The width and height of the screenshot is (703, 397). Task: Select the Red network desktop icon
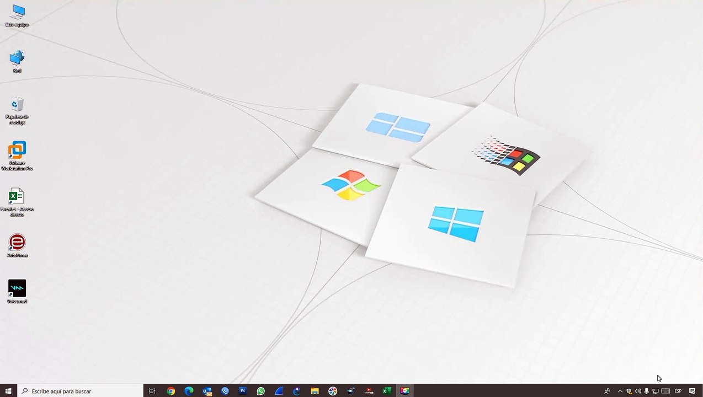click(x=17, y=61)
